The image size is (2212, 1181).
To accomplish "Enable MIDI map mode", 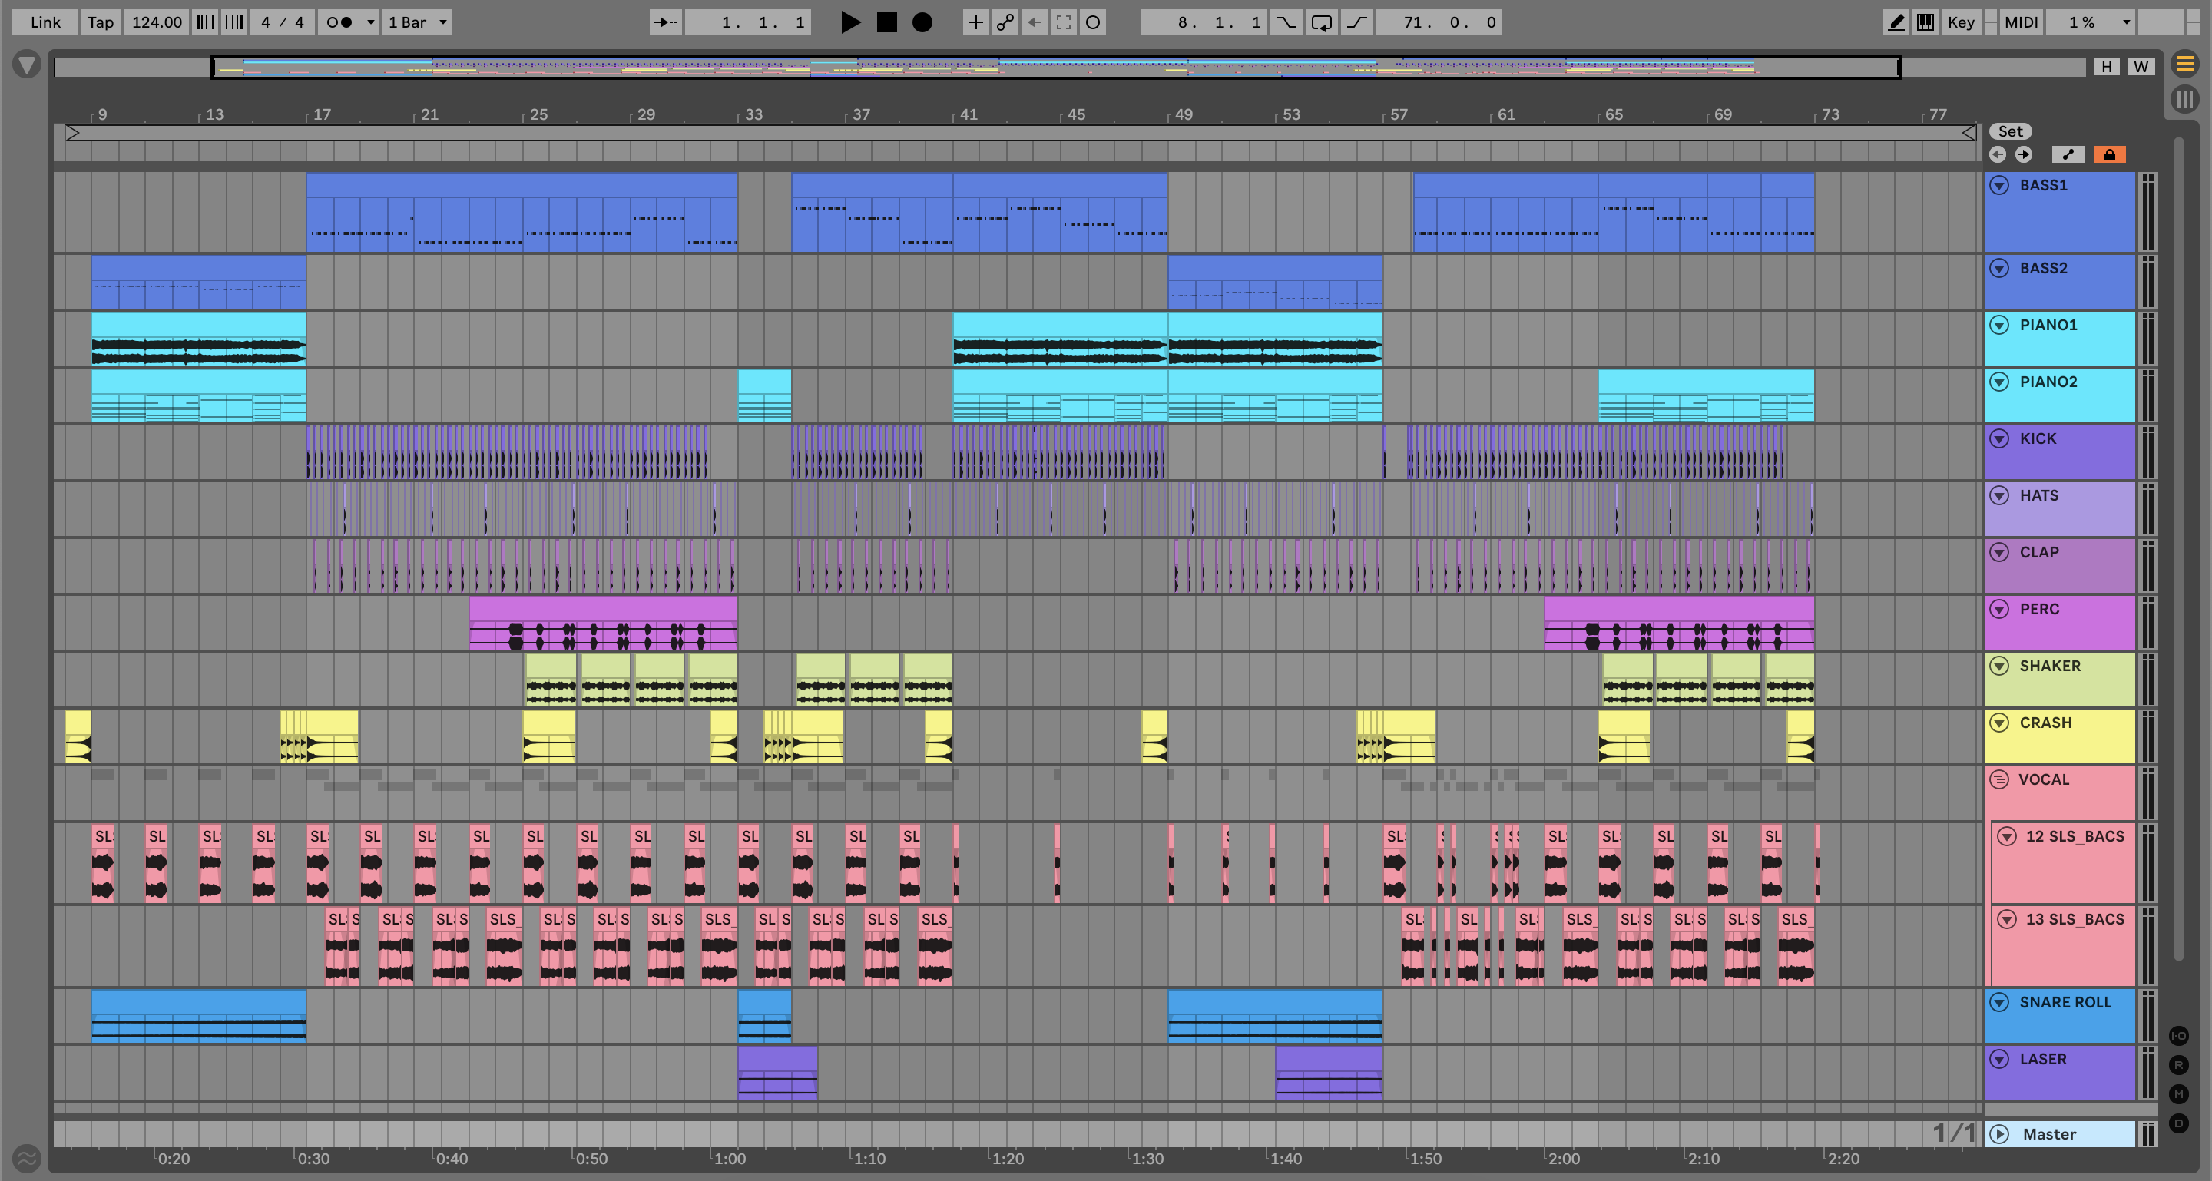I will click(2021, 22).
